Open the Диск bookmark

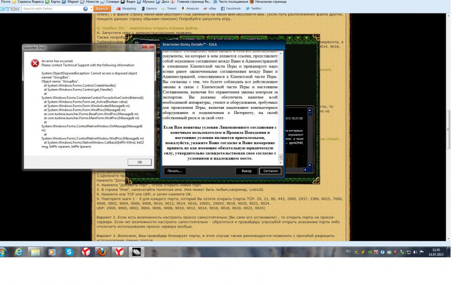163,2
